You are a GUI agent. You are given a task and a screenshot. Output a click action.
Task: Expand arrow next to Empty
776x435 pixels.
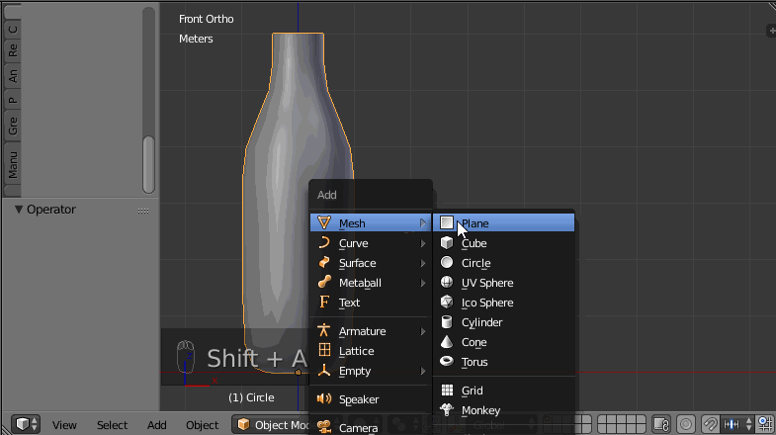[x=423, y=371]
